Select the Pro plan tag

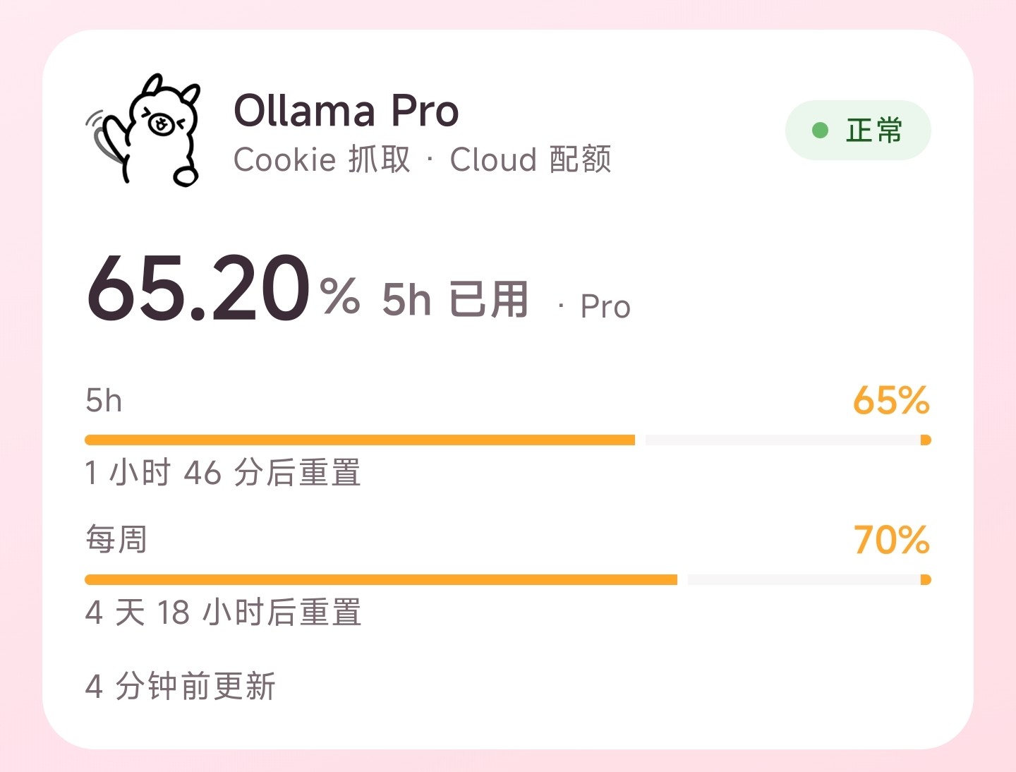coord(605,307)
